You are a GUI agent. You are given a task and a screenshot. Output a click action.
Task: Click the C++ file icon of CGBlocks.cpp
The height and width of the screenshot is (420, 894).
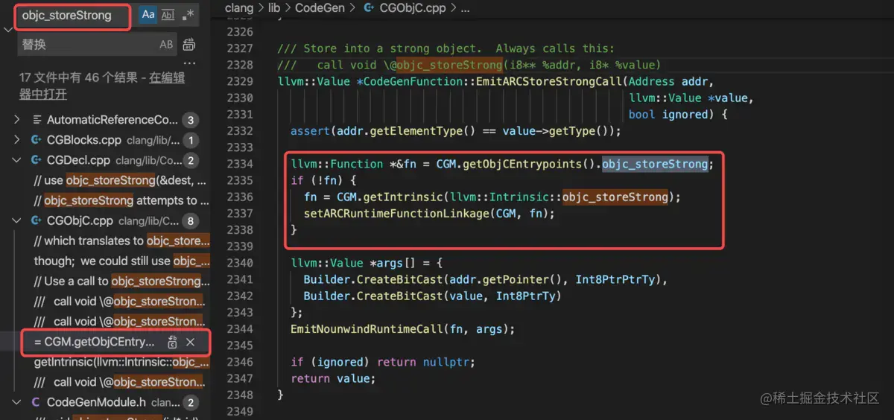click(x=37, y=140)
